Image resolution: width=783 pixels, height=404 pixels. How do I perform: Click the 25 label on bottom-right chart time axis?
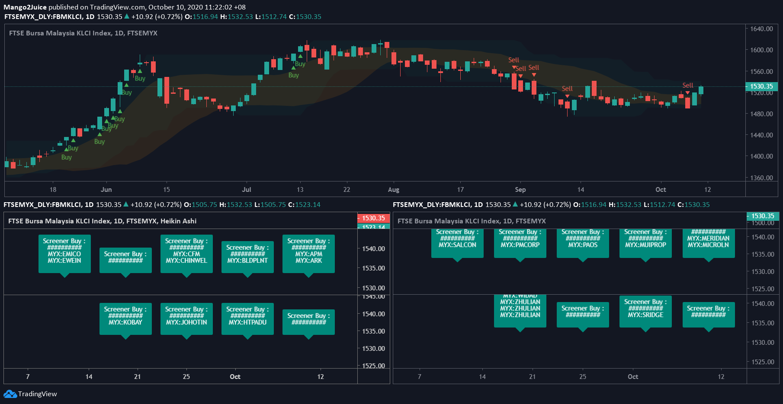tap(583, 377)
